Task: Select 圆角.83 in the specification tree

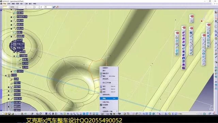Action: coord(20,25)
